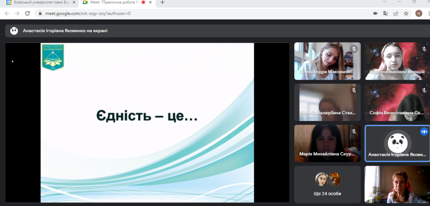Click the camera permission icon in address bar
The width and height of the screenshot is (430, 206).
[x=376, y=13]
